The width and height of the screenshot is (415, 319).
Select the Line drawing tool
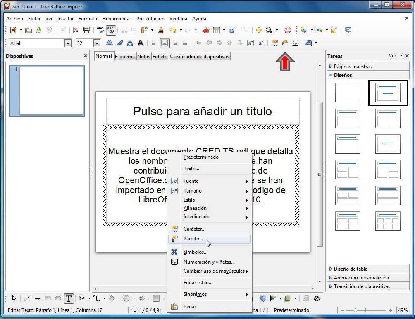click(x=27, y=299)
